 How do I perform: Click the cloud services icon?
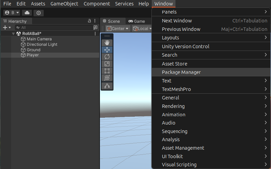point(27,13)
